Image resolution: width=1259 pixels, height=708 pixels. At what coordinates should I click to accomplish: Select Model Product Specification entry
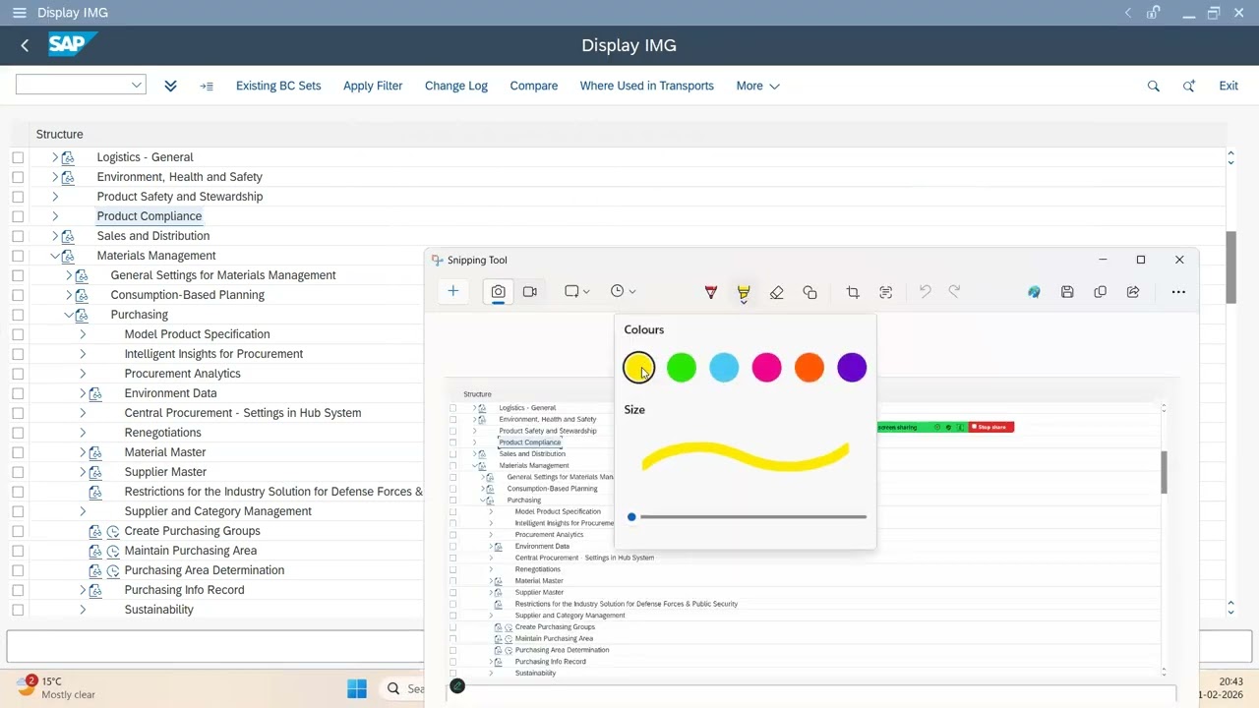point(197,334)
